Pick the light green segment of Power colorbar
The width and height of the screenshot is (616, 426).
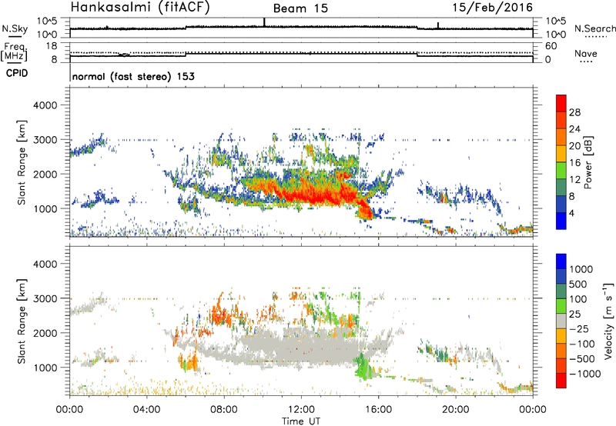tap(561, 171)
